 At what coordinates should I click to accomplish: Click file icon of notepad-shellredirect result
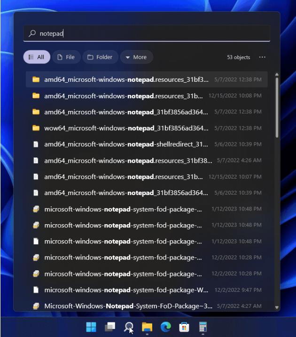click(36, 144)
